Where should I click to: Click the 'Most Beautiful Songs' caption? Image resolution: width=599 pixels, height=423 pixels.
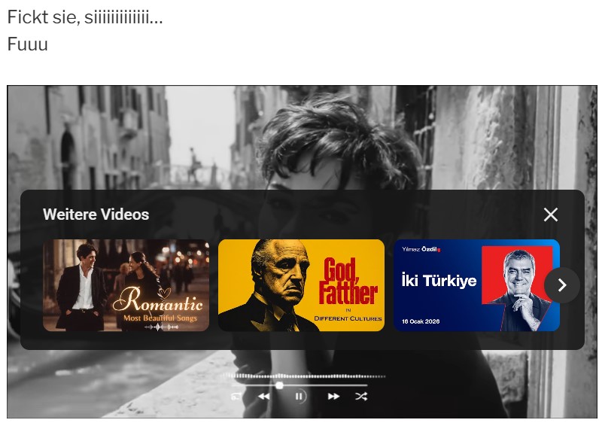(x=162, y=319)
